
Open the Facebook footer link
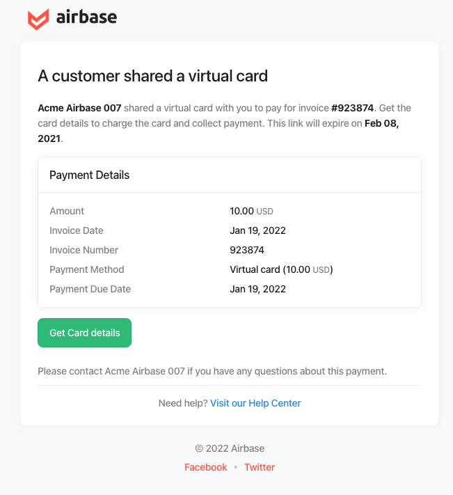(x=206, y=467)
